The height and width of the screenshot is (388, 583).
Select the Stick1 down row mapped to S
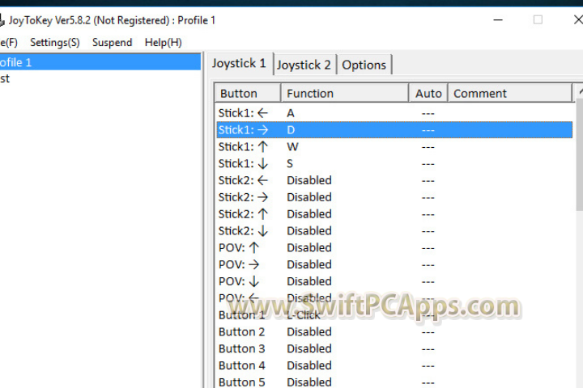394,163
